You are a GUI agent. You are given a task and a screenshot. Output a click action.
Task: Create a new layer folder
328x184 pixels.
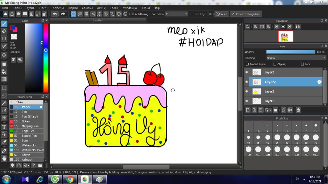point(275,110)
